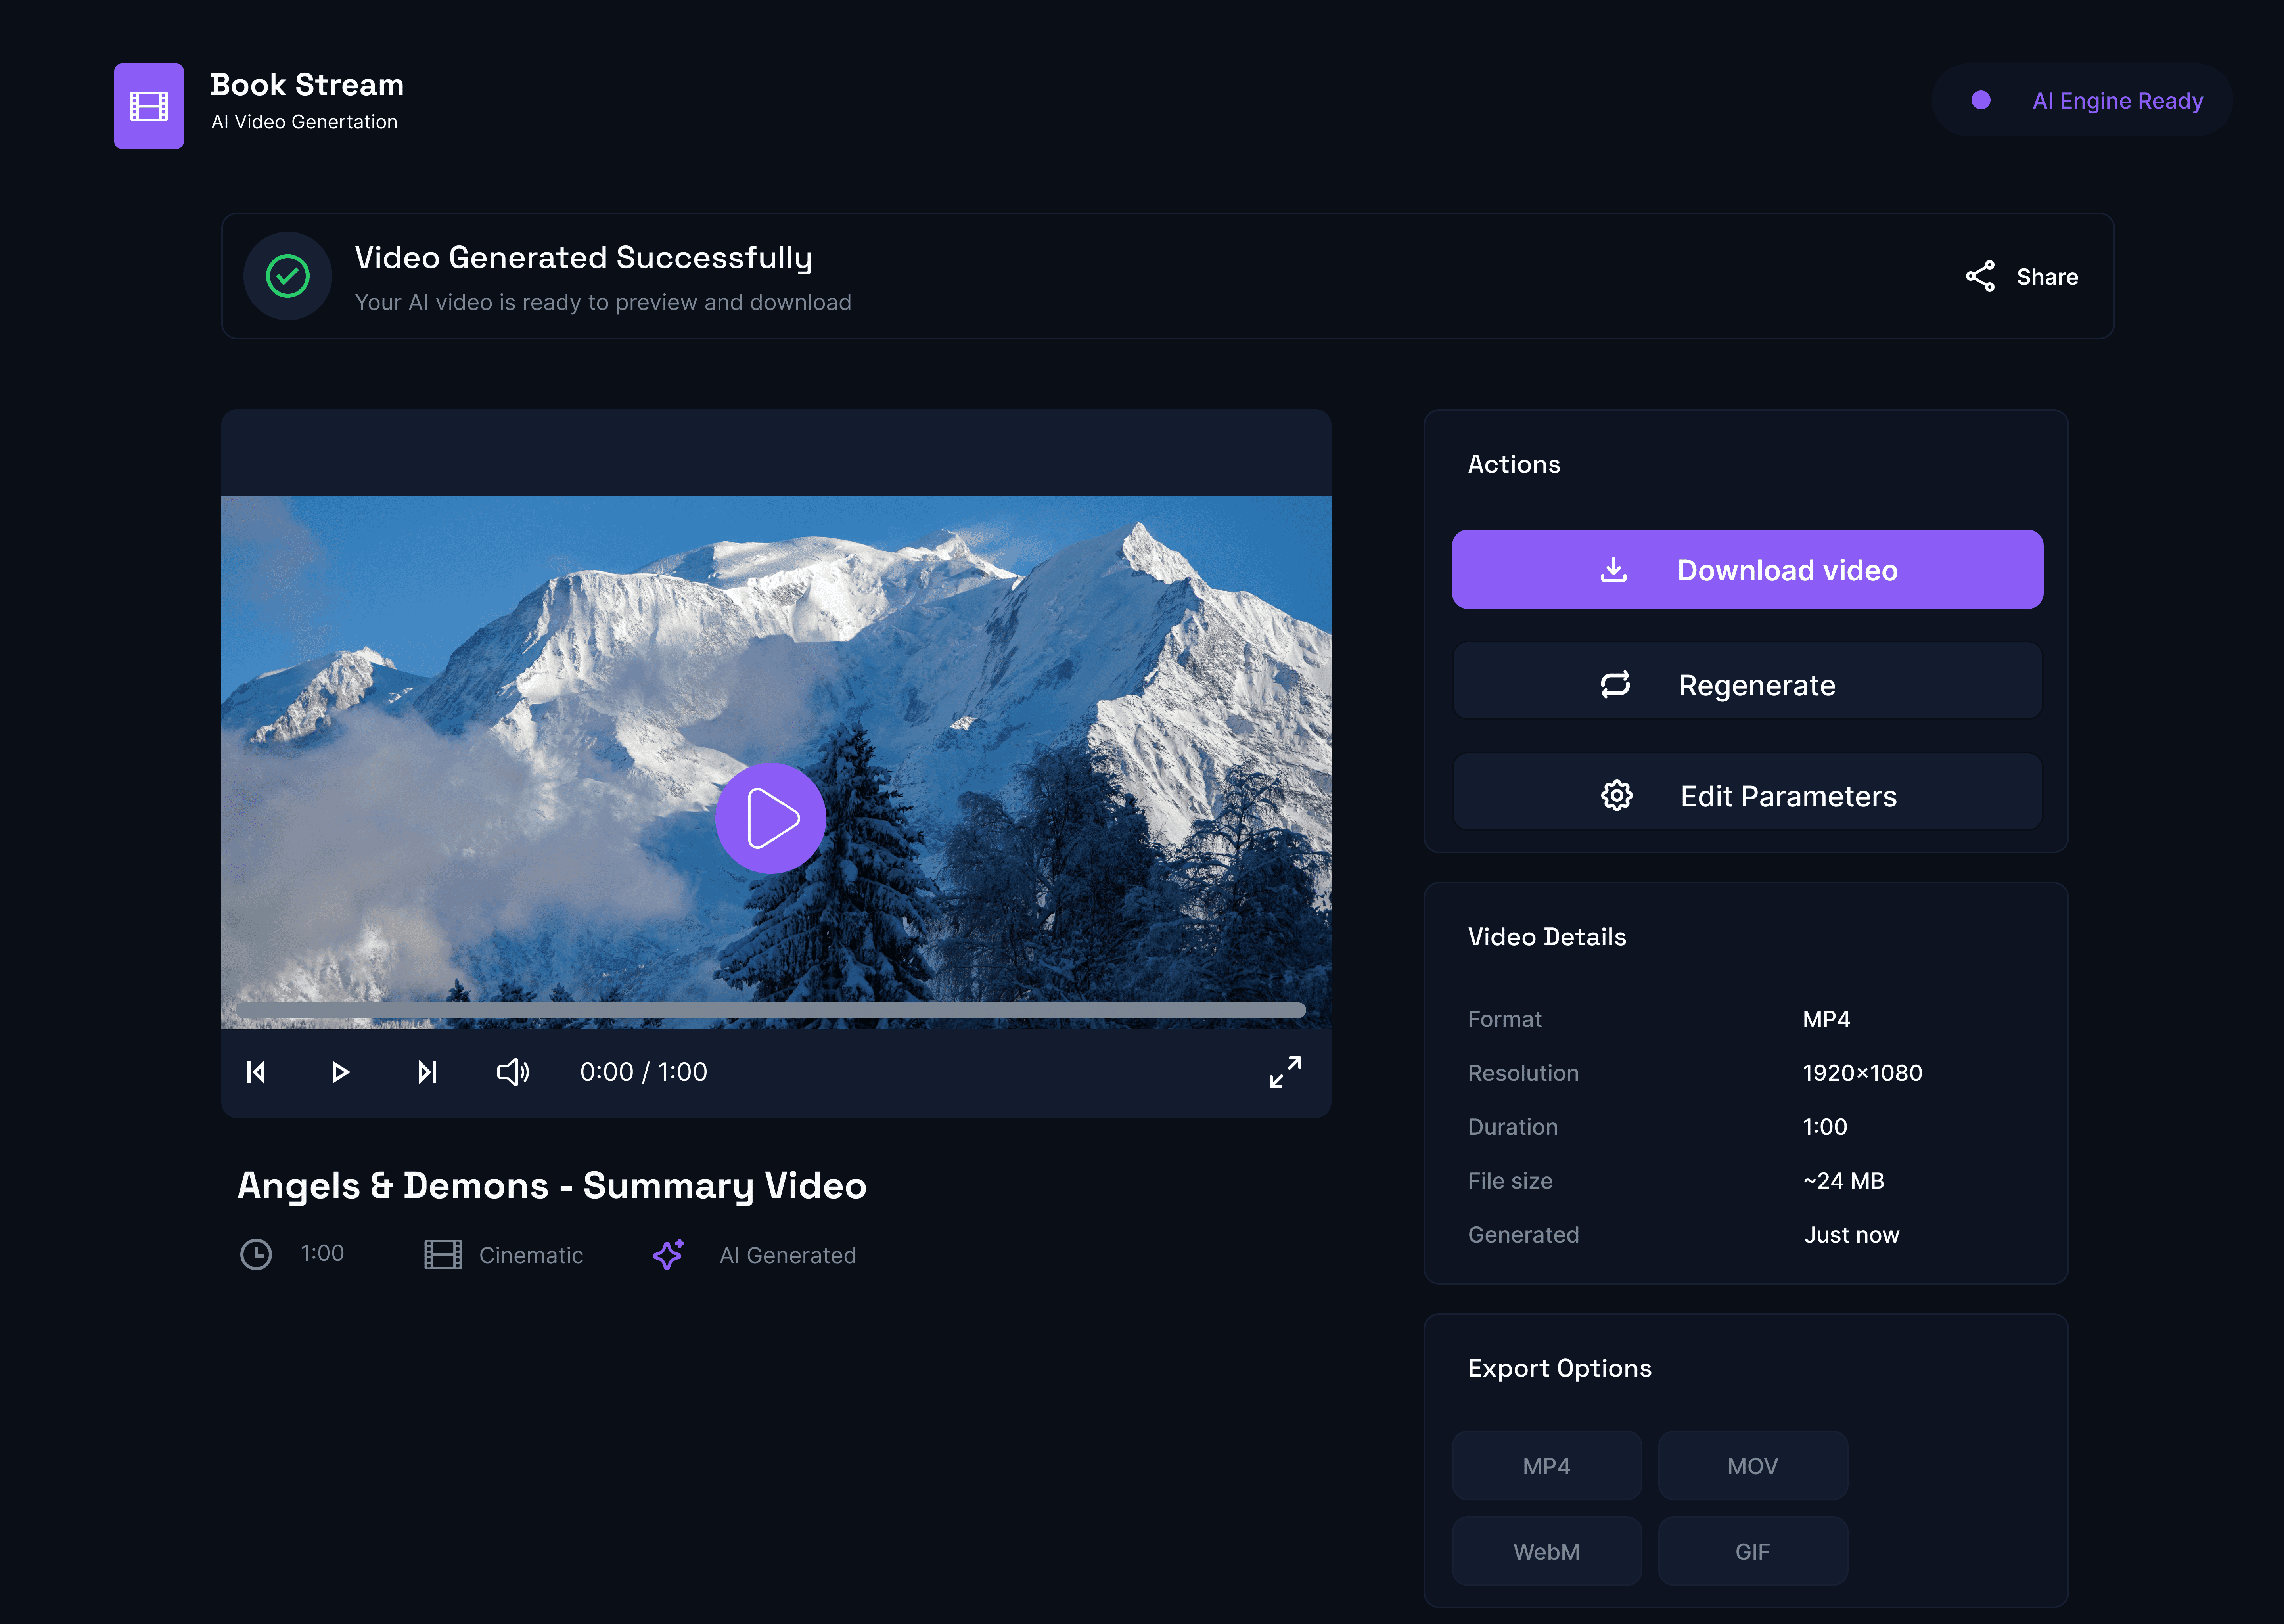This screenshot has width=2284, height=1624.
Task: Click the 1:00 value in Video Details
Action: coord(1824,1127)
